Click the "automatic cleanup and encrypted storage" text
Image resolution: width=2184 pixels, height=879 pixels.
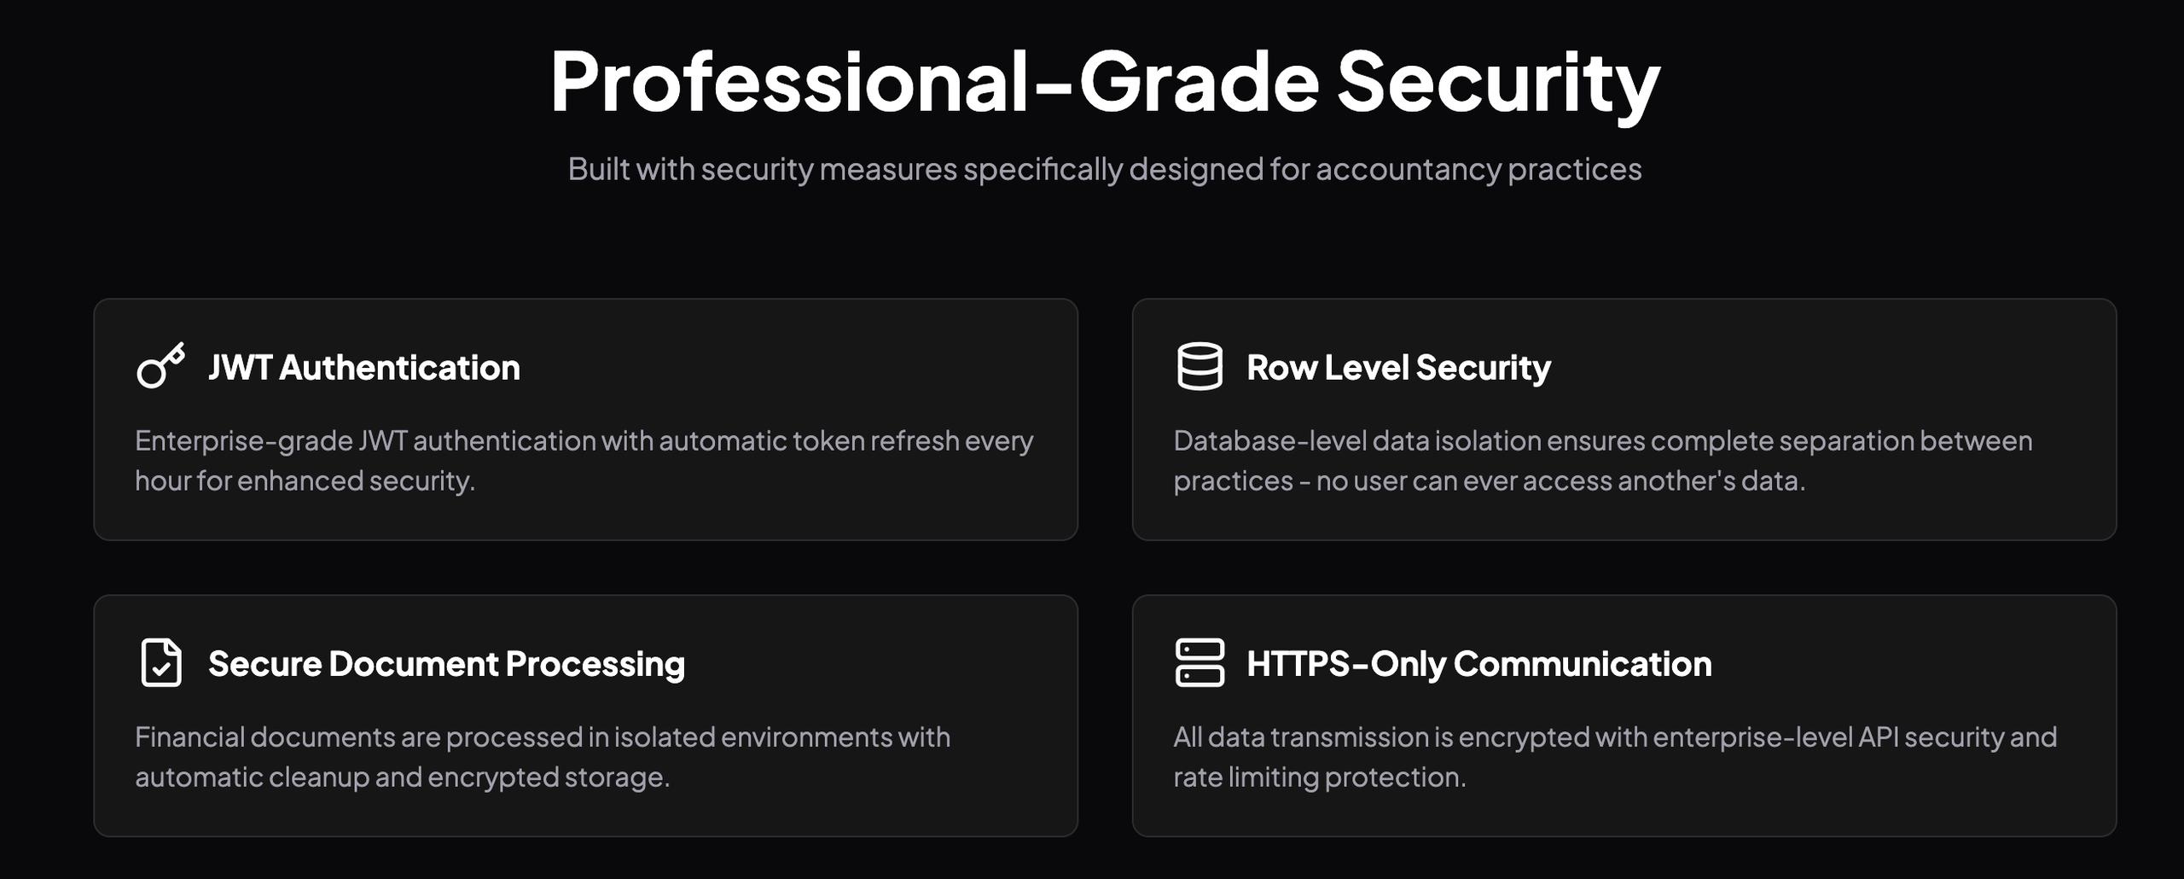402,777
